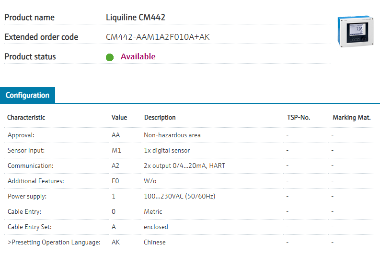Click the TSP-No. column header

tap(295, 117)
